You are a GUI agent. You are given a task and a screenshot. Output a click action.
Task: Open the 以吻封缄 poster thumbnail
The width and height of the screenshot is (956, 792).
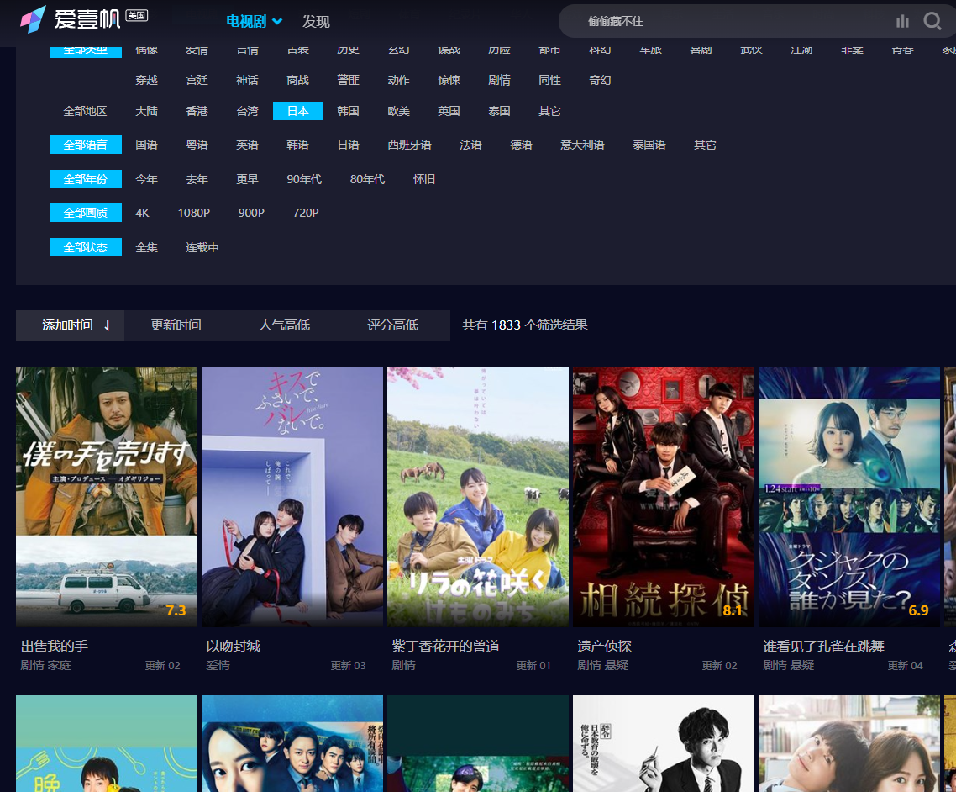click(292, 497)
